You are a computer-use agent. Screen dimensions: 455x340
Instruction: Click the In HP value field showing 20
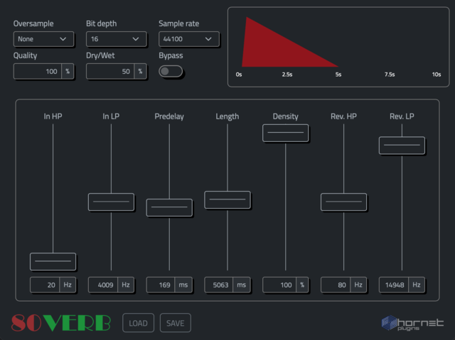[45, 285]
